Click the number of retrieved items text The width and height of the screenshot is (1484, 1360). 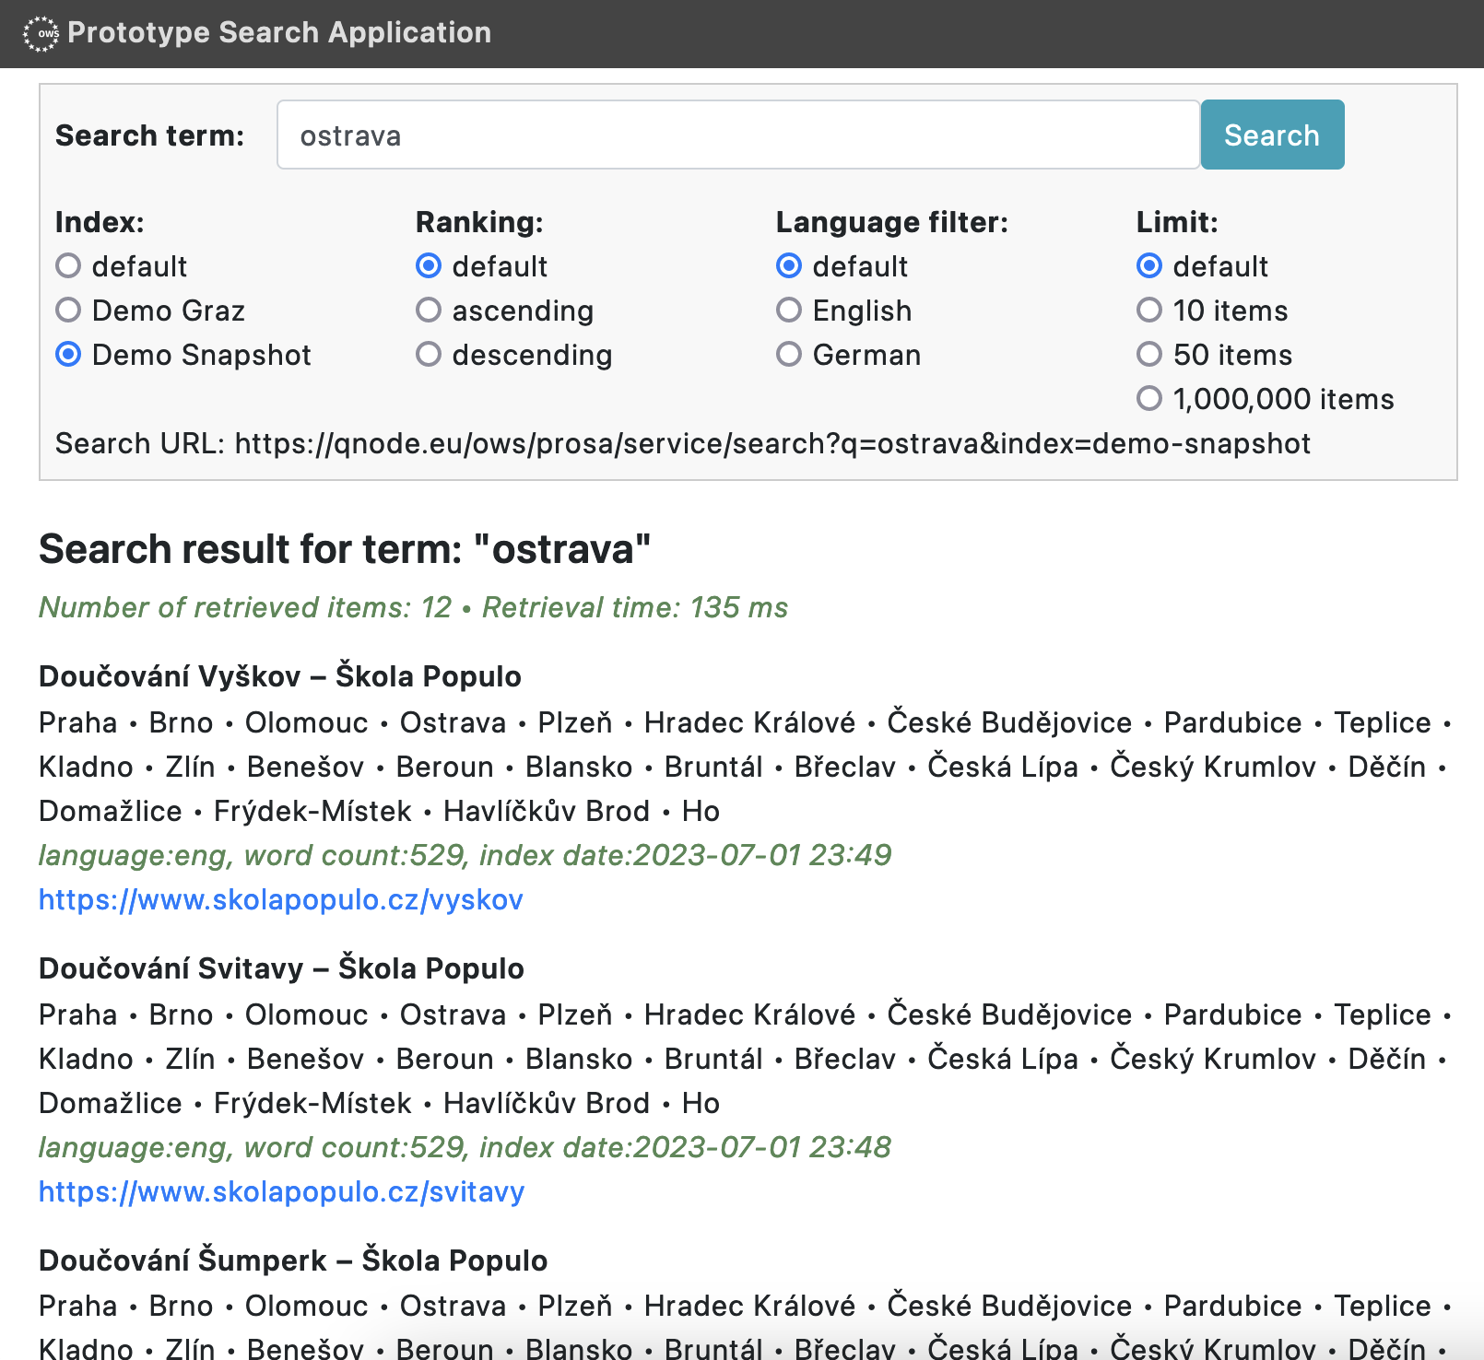245,607
